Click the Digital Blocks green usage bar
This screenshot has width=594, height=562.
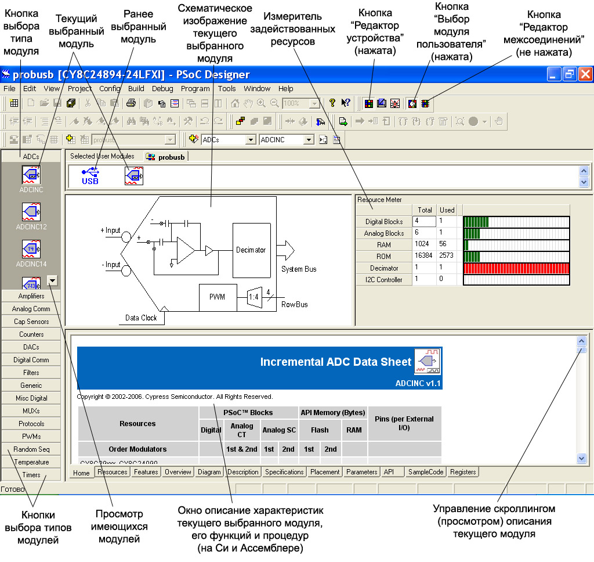(x=476, y=222)
